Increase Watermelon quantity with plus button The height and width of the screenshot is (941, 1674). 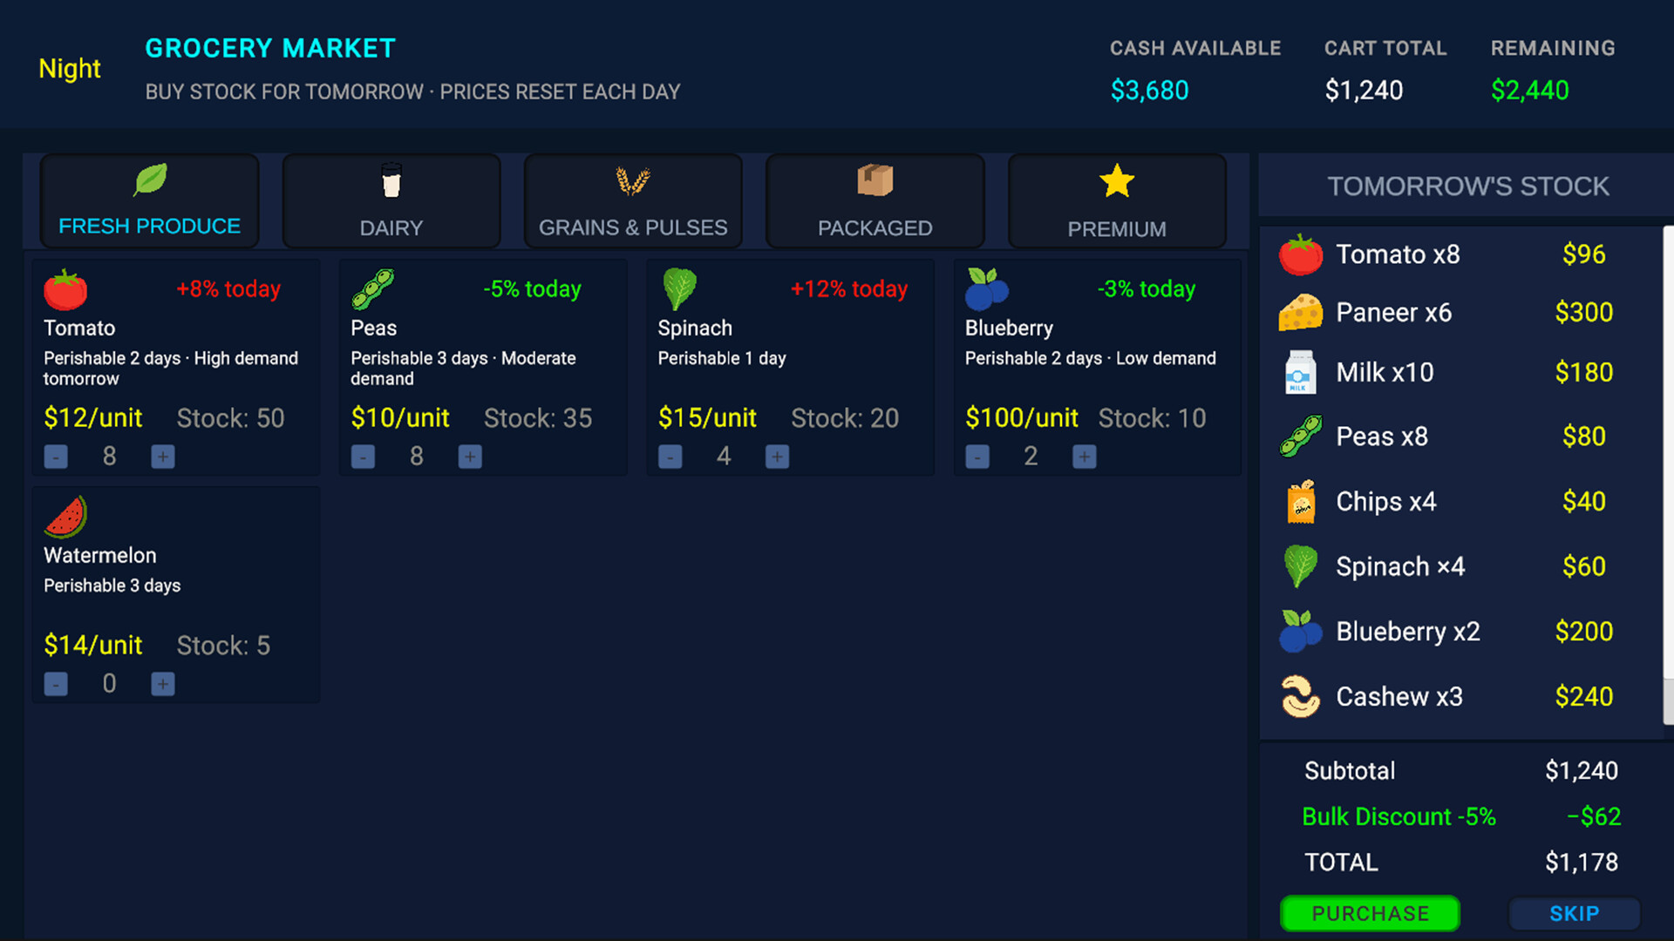pos(162,683)
